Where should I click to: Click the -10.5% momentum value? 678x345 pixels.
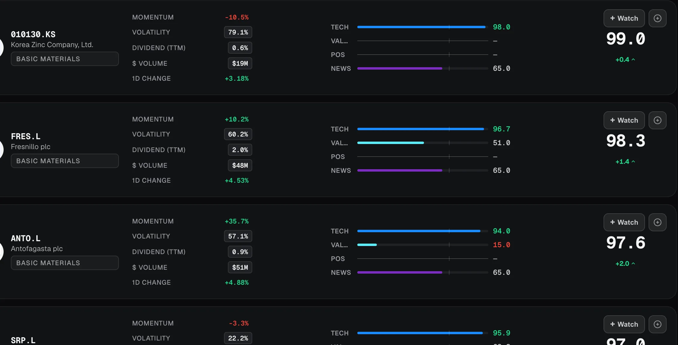click(237, 17)
